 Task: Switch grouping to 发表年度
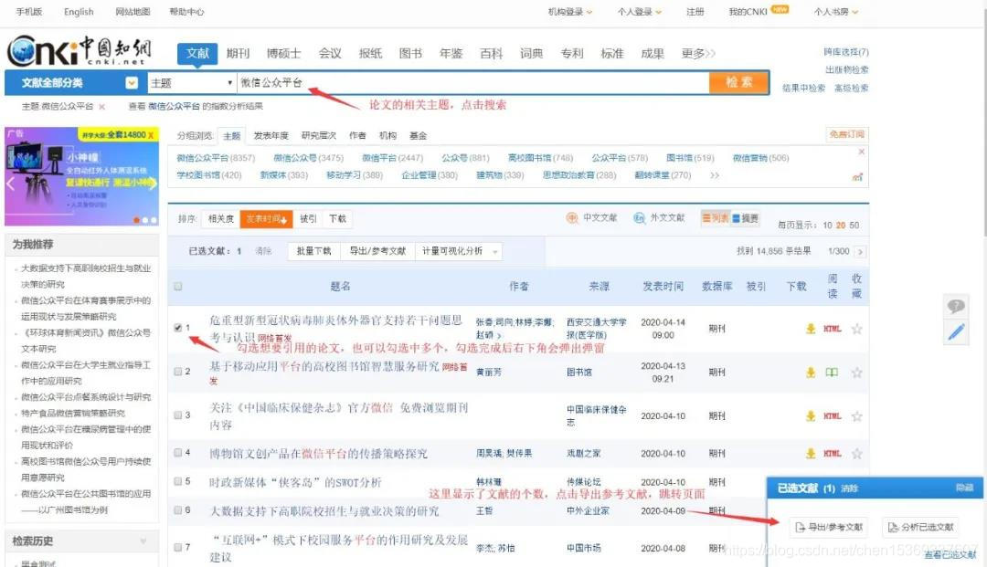(x=271, y=136)
